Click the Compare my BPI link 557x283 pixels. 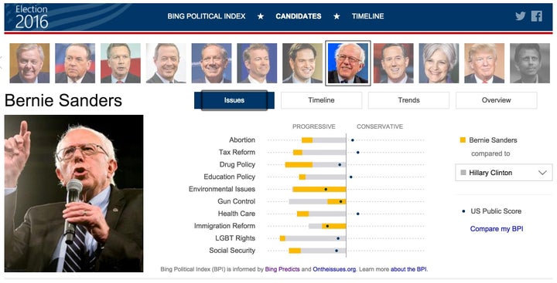click(x=497, y=229)
